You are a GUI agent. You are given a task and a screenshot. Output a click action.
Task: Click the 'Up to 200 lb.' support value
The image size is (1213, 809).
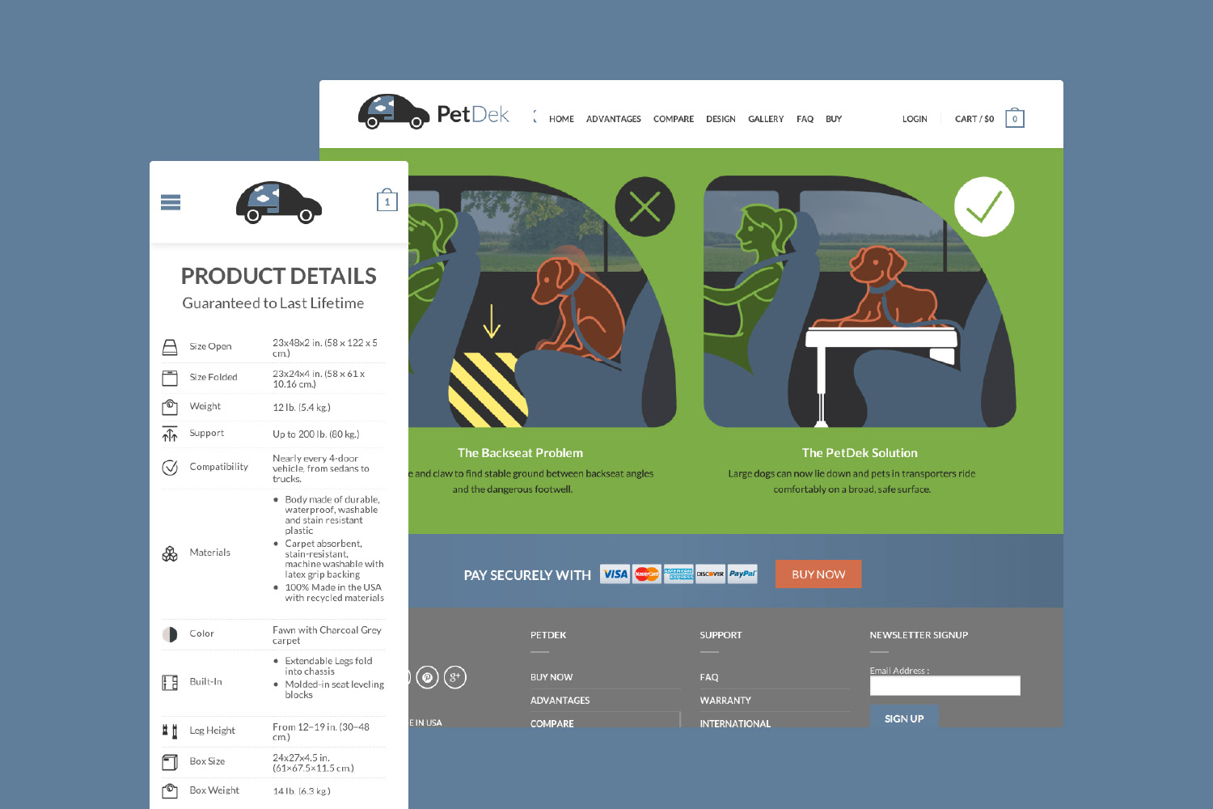(x=316, y=434)
